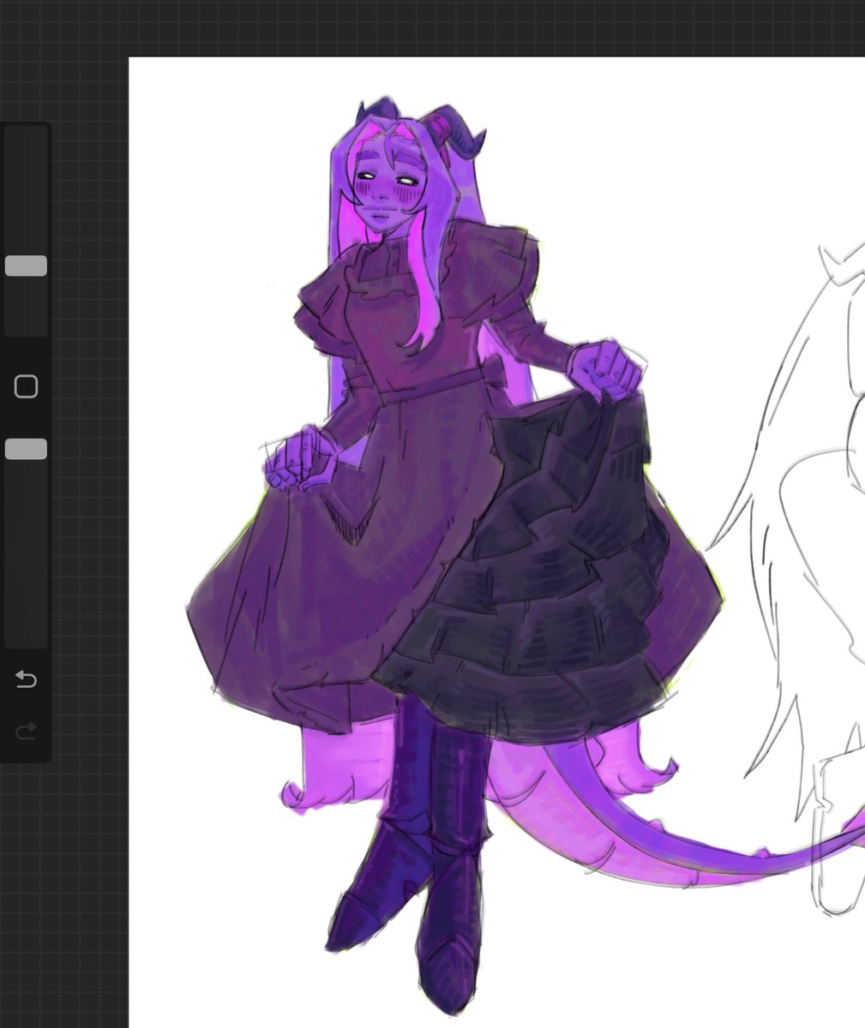Undo the last stroke with undo arrow
Screen dimensions: 865x1028
[x=27, y=679]
